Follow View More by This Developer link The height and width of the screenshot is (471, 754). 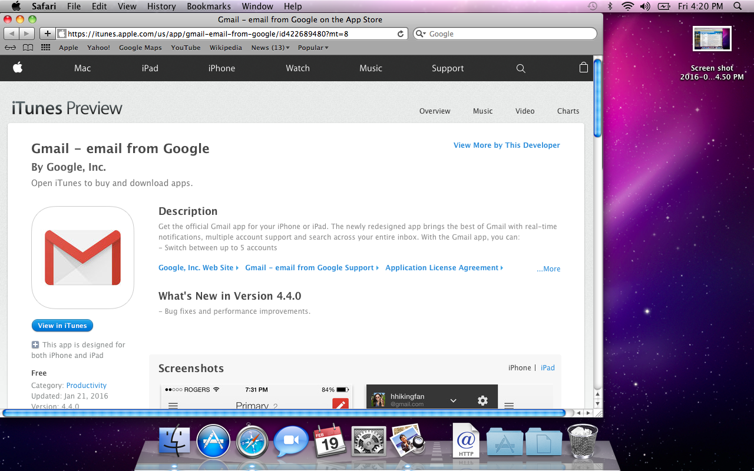pos(507,145)
